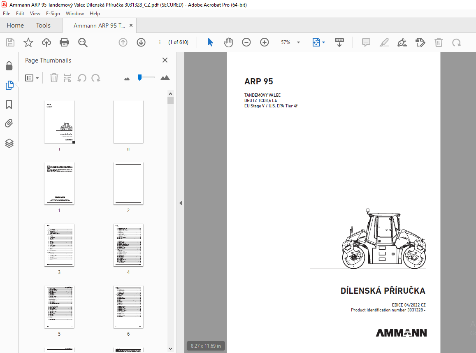The image size is (476, 353).
Task: Close the Page Thumbnails panel
Action: (x=165, y=60)
